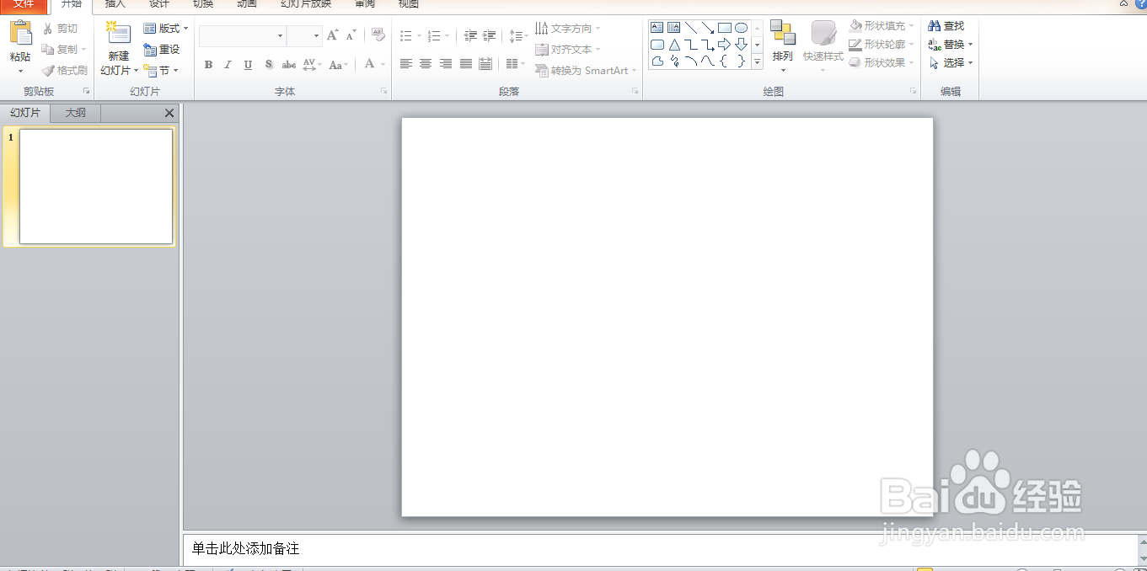
Task: Expand the shapes gallery More arrow
Action: [757, 61]
